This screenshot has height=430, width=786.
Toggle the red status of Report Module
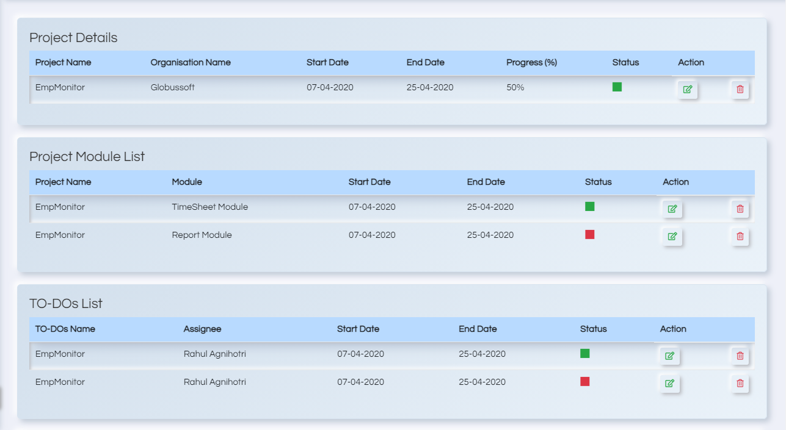click(589, 234)
